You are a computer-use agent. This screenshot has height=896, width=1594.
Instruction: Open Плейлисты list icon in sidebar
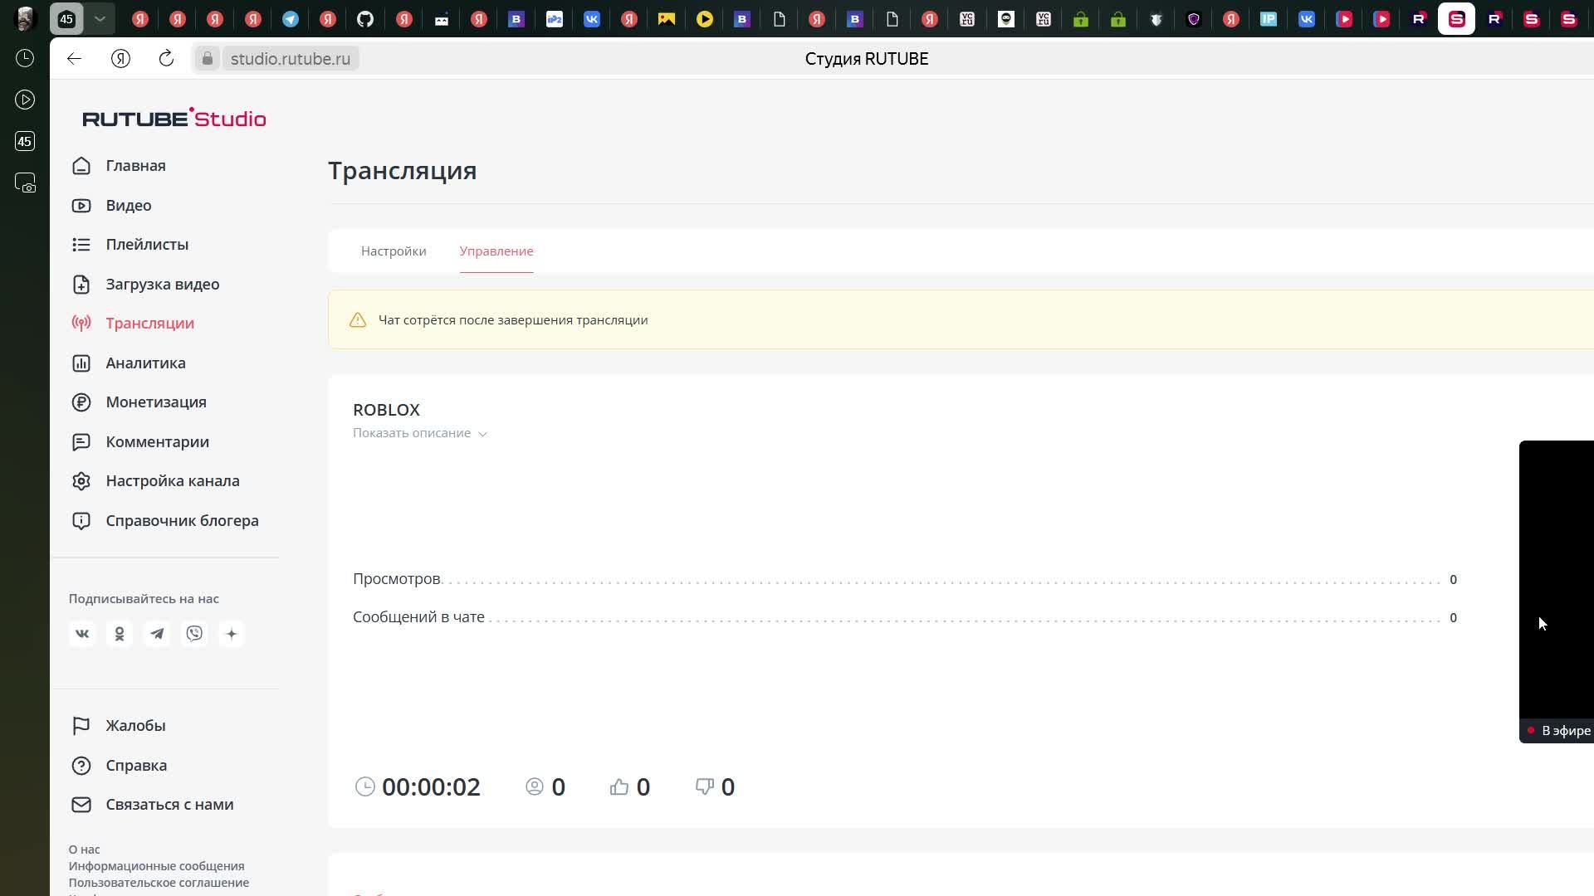pos(81,245)
